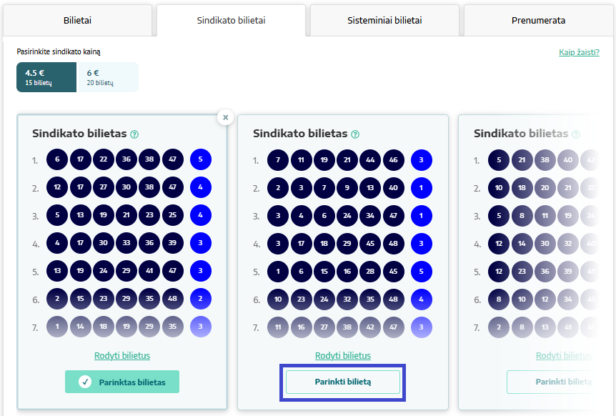Choose the second ticket via Parinkti bilietą
Screen dimensions: 616x416
[343, 382]
